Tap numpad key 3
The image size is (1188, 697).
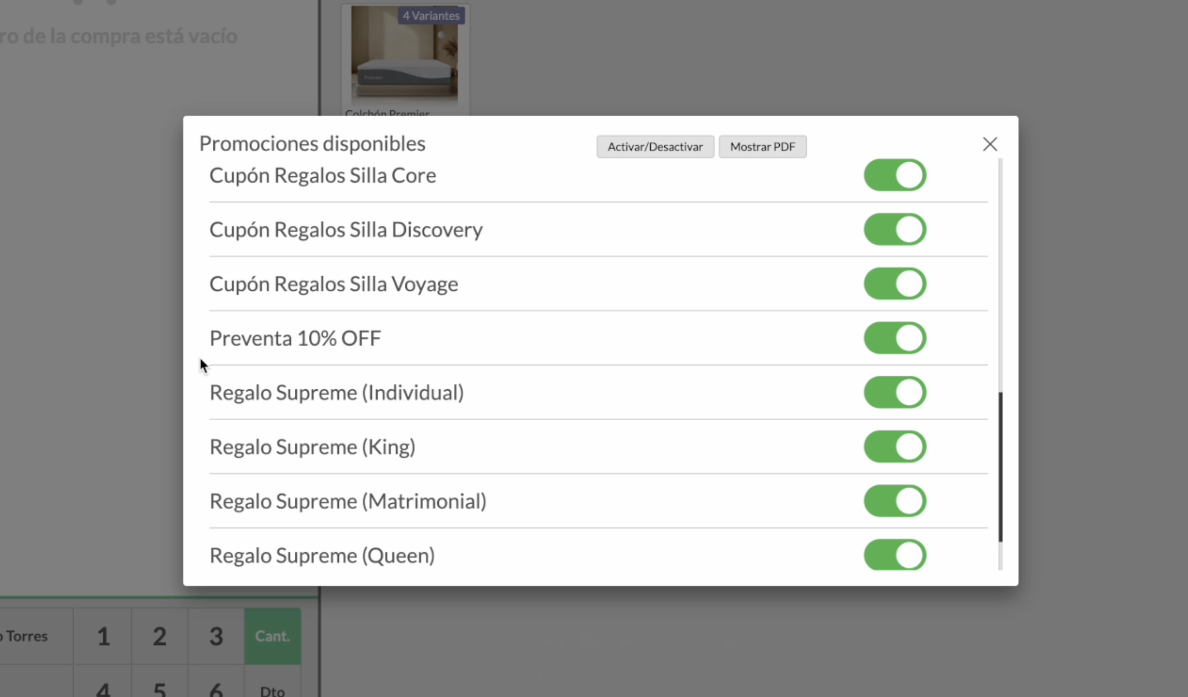click(x=216, y=636)
